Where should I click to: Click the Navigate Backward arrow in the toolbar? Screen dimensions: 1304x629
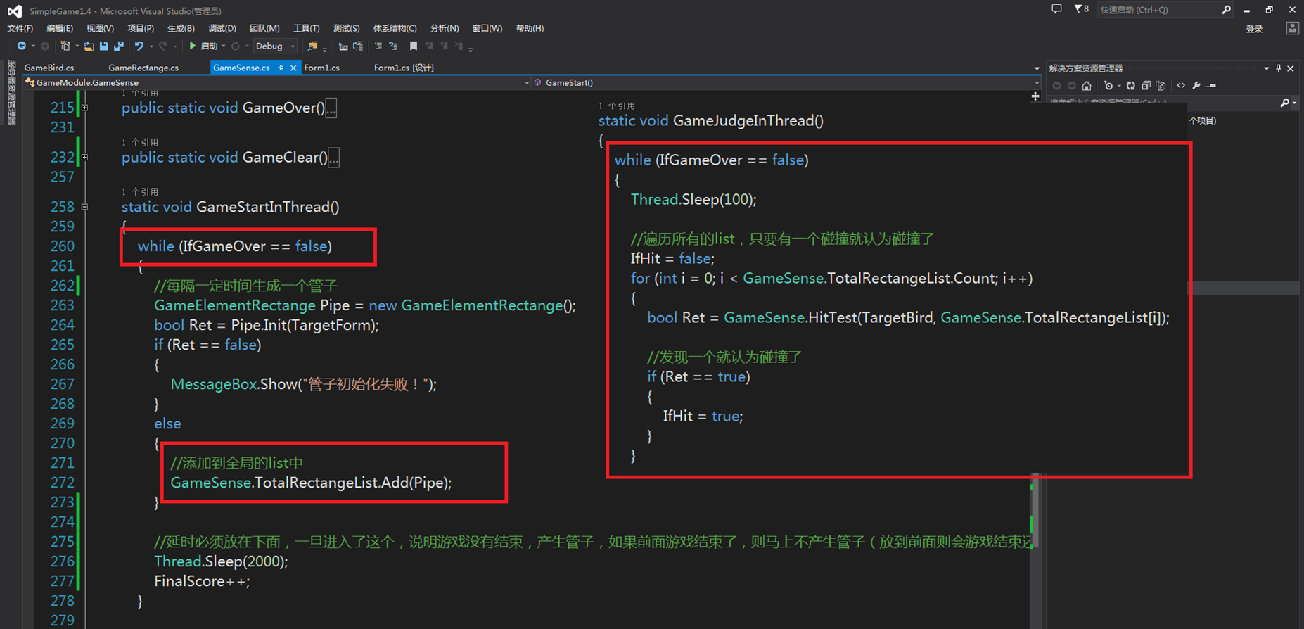(22, 46)
